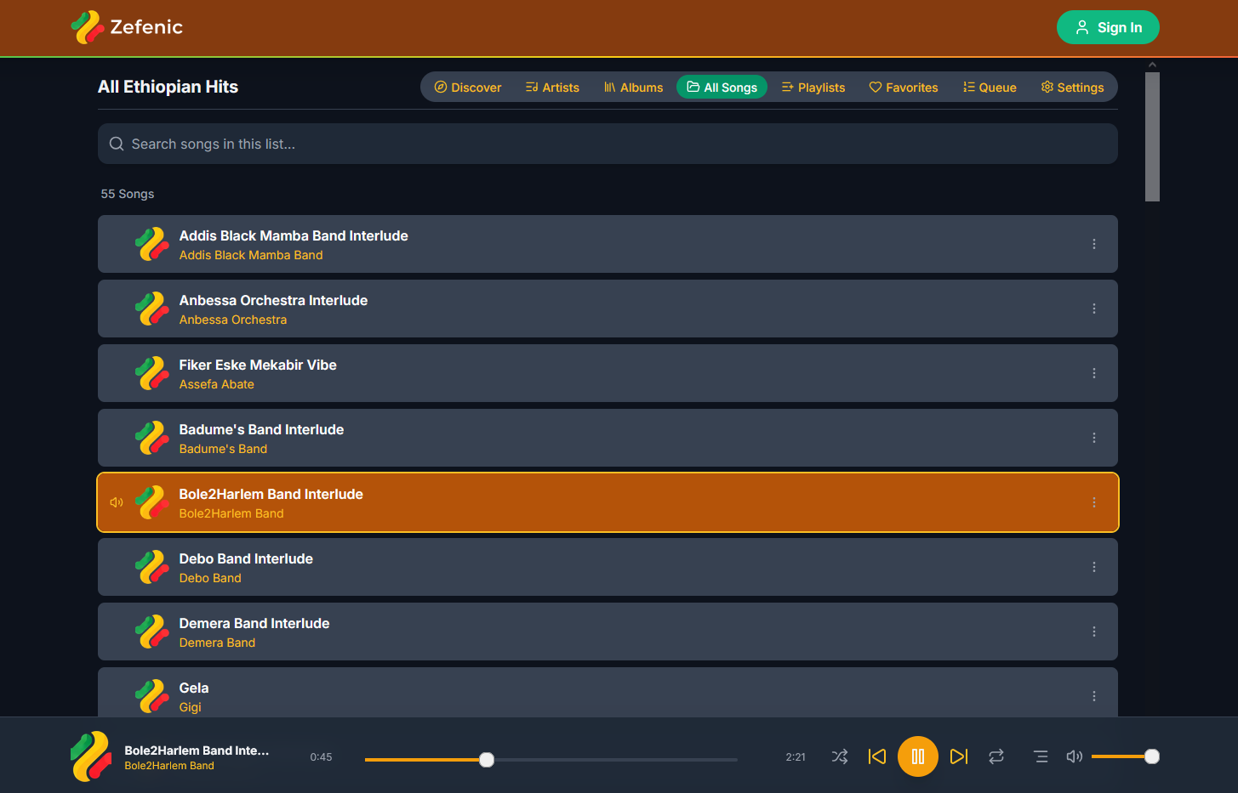The width and height of the screenshot is (1238, 793).
Task: Click the Favorites heart icon
Action: pos(875,87)
